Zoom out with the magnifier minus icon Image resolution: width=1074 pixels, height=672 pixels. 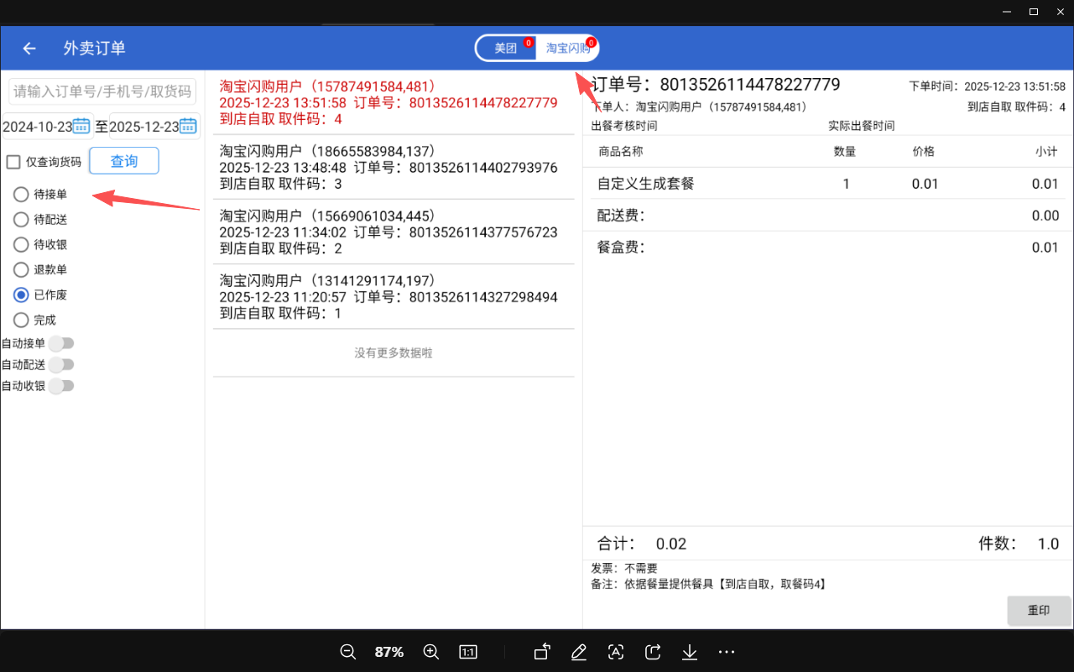[x=348, y=652]
